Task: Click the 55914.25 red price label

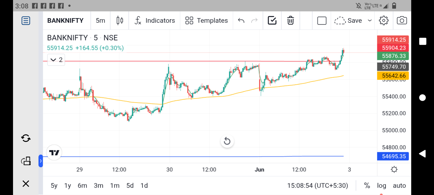Action: click(393, 40)
